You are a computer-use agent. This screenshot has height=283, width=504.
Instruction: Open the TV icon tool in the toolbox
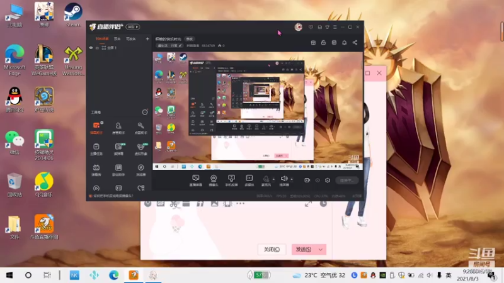click(x=96, y=170)
